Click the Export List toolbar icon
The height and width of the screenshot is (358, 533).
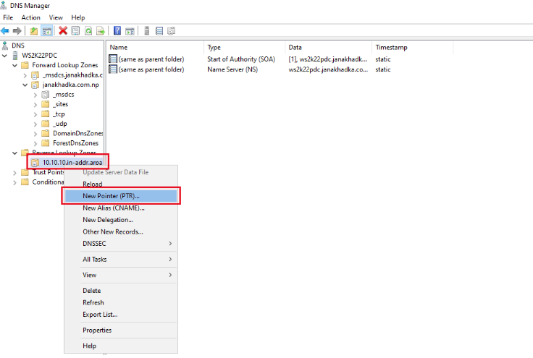click(x=100, y=30)
